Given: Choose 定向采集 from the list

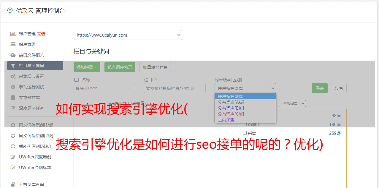Looking at the screenshot, I should click(245, 120).
